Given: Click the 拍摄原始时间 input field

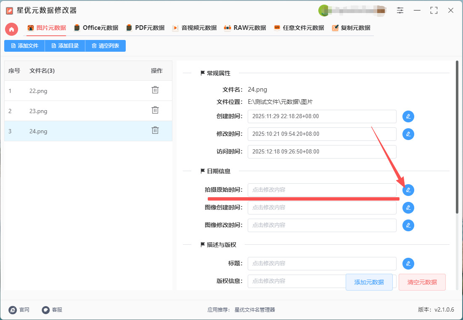Looking at the screenshot, I should pos(322,190).
